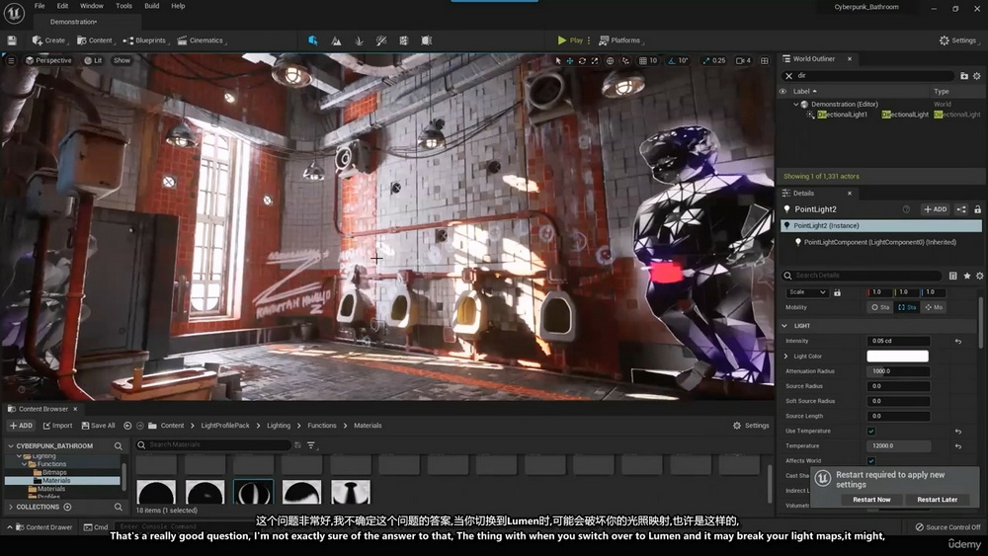Open Content Browser filter options icon
This screenshot has height=556, width=988.
point(311,444)
